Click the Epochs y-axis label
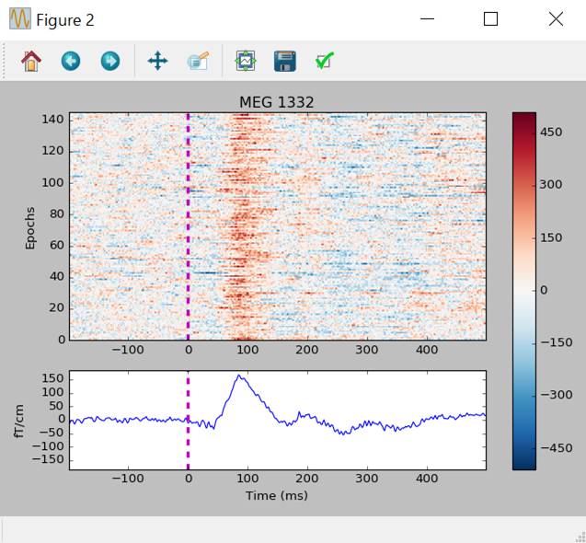Viewport: 586px width, 543px height. coord(30,226)
